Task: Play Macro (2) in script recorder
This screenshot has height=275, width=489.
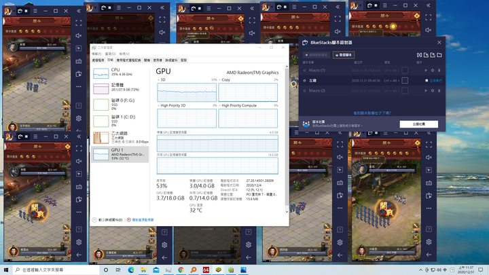Action: pyautogui.click(x=426, y=91)
